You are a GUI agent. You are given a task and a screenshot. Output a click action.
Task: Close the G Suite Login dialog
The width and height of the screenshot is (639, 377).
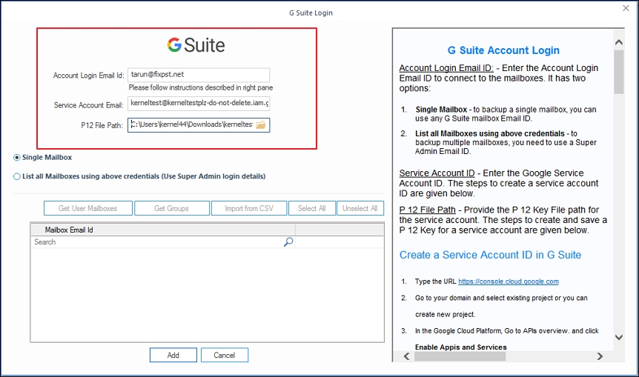pos(626,8)
